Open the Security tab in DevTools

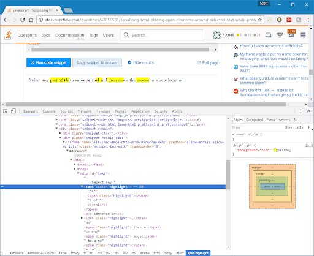pyautogui.click(x=161, y=111)
